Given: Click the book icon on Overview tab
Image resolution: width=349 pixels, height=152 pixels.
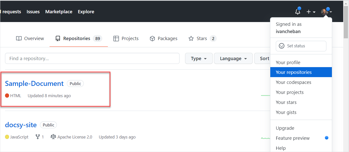Looking at the screenshot, I should (19, 38).
